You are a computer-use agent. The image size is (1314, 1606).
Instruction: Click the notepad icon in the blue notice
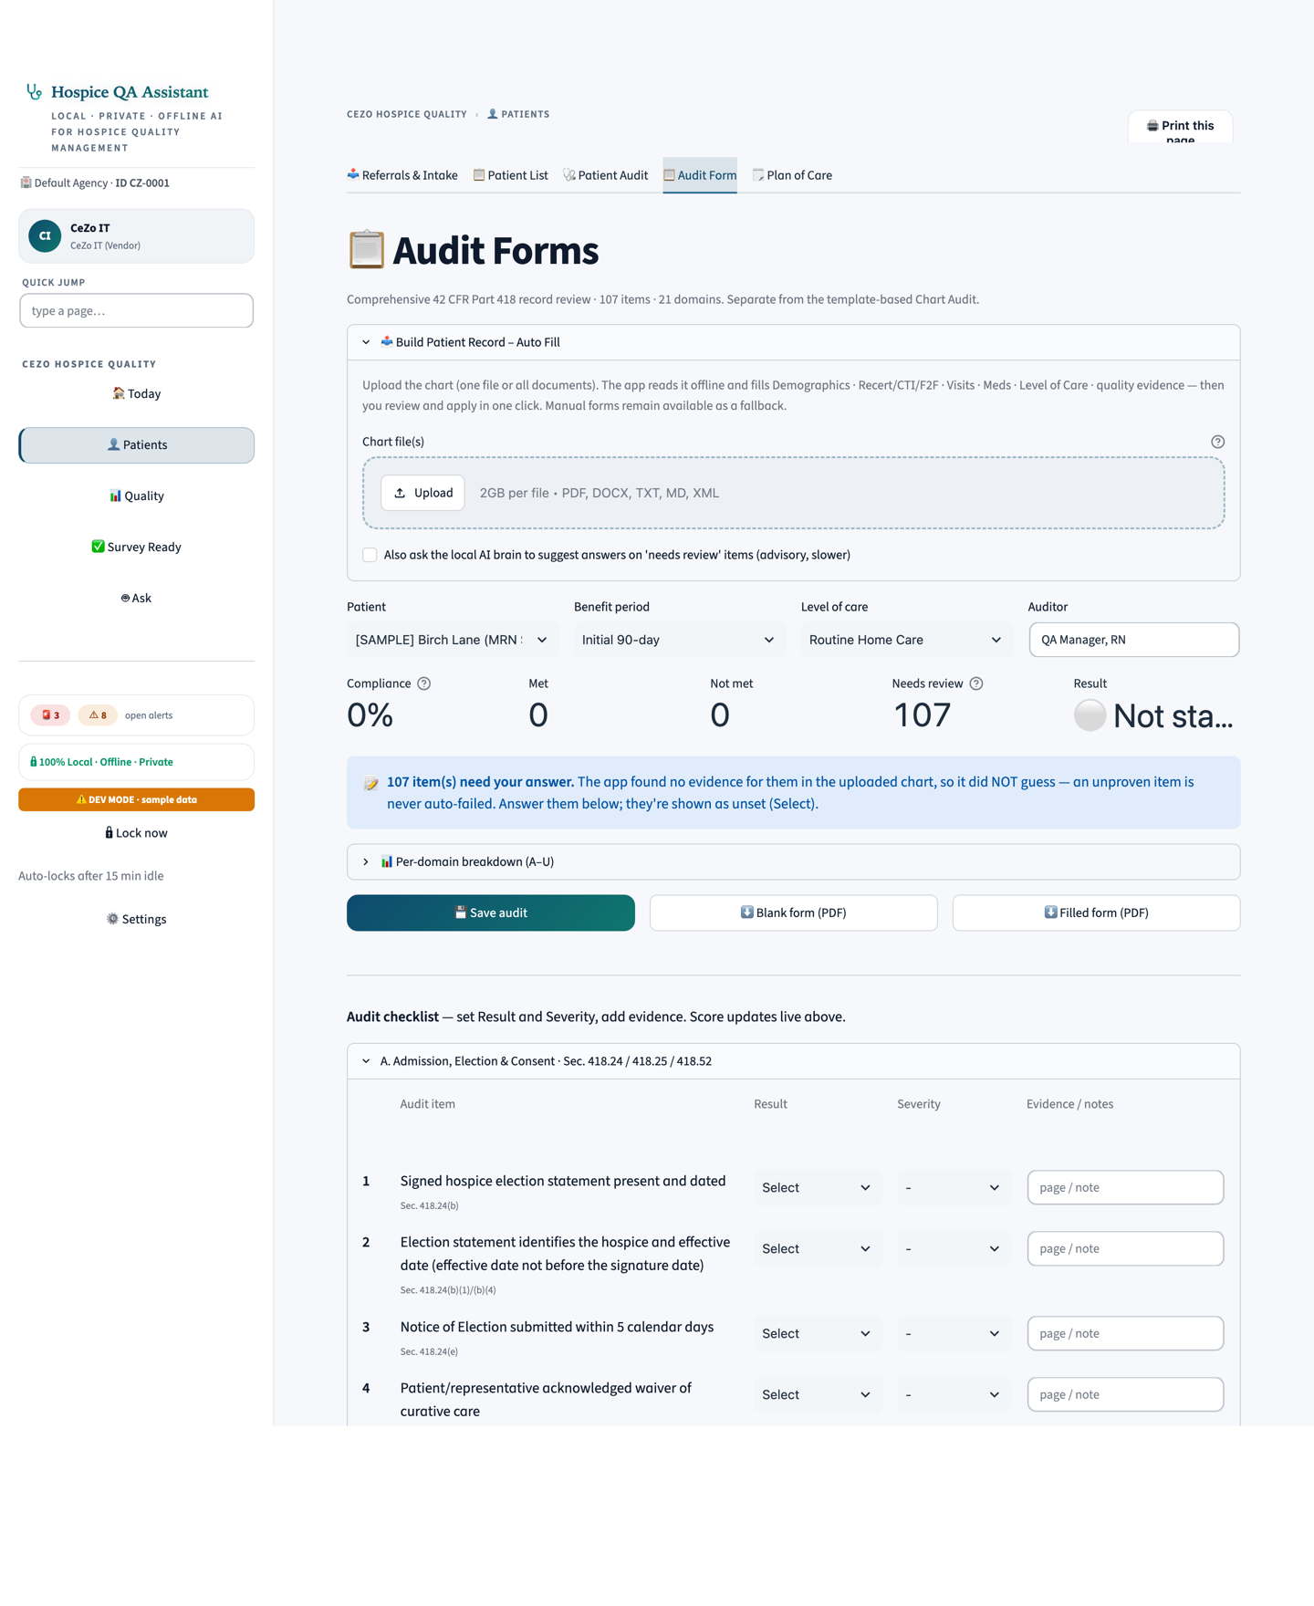pyautogui.click(x=370, y=783)
